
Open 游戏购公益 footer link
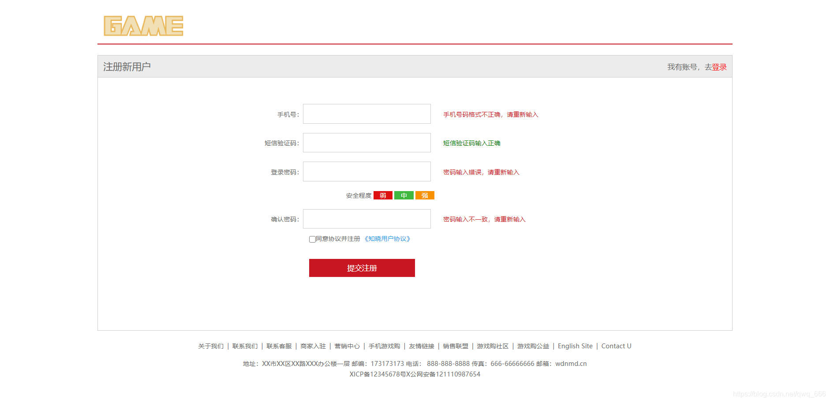(x=533, y=346)
